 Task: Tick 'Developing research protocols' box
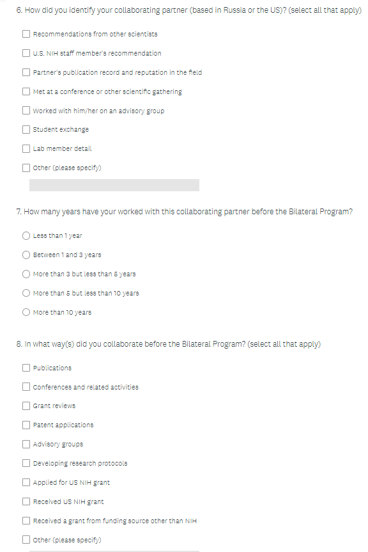(x=26, y=463)
